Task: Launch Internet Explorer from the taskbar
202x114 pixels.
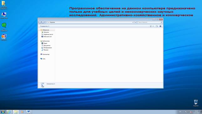Action: (x=9, y=112)
